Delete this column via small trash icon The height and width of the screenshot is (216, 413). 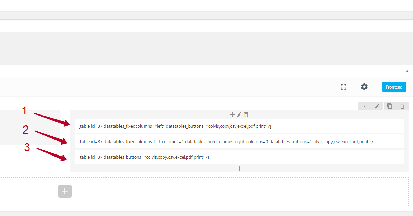coord(246,114)
